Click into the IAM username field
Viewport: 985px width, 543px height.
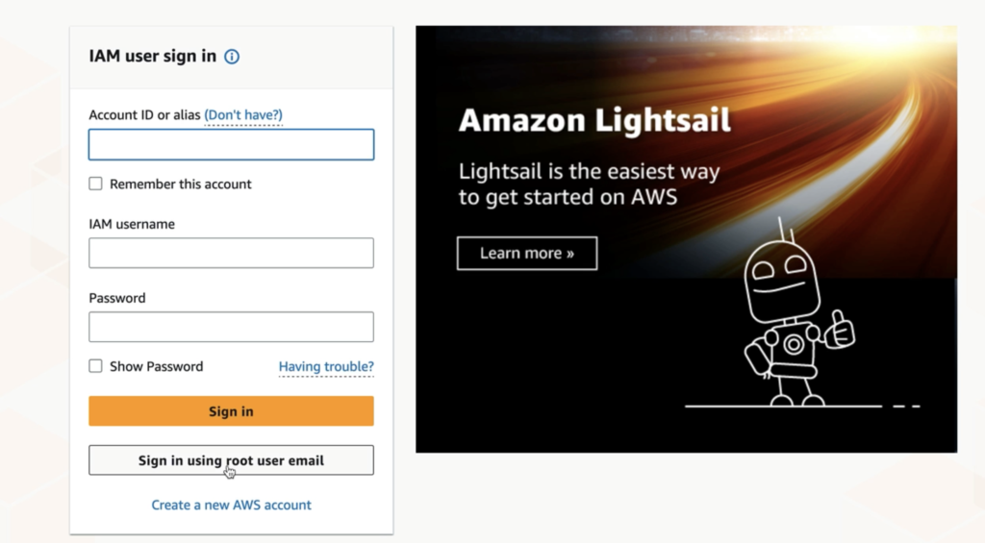(231, 253)
